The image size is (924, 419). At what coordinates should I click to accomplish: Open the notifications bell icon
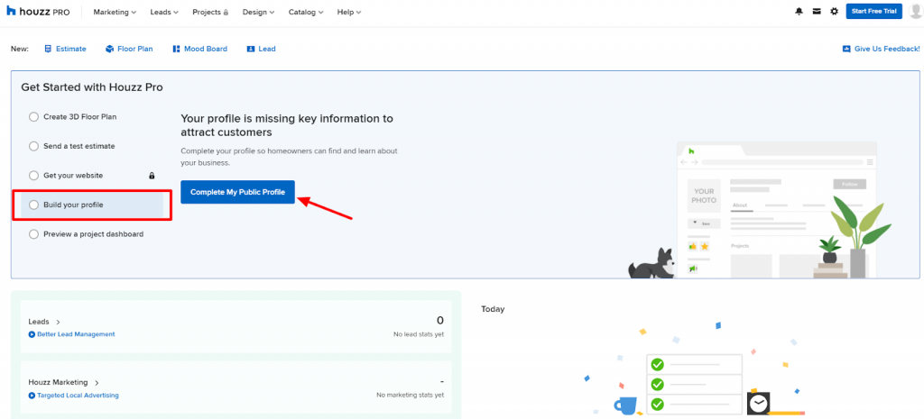tap(799, 12)
